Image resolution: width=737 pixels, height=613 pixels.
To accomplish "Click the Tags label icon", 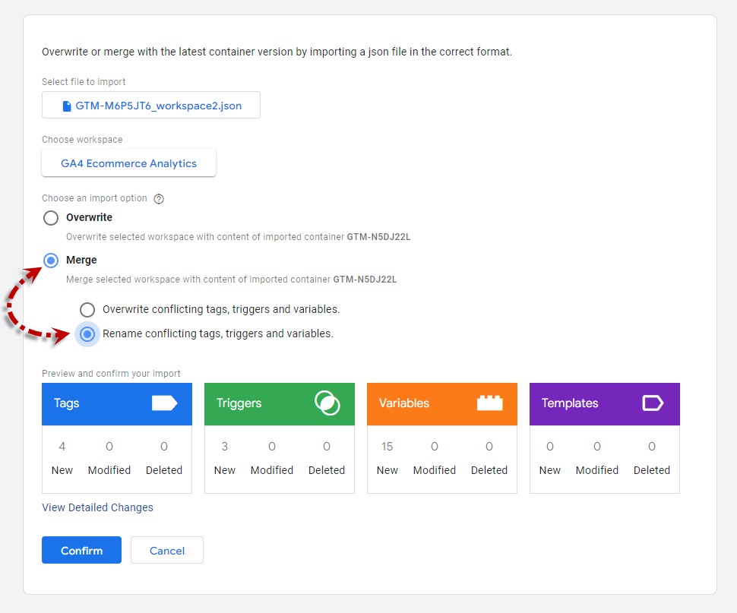I will point(165,403).
